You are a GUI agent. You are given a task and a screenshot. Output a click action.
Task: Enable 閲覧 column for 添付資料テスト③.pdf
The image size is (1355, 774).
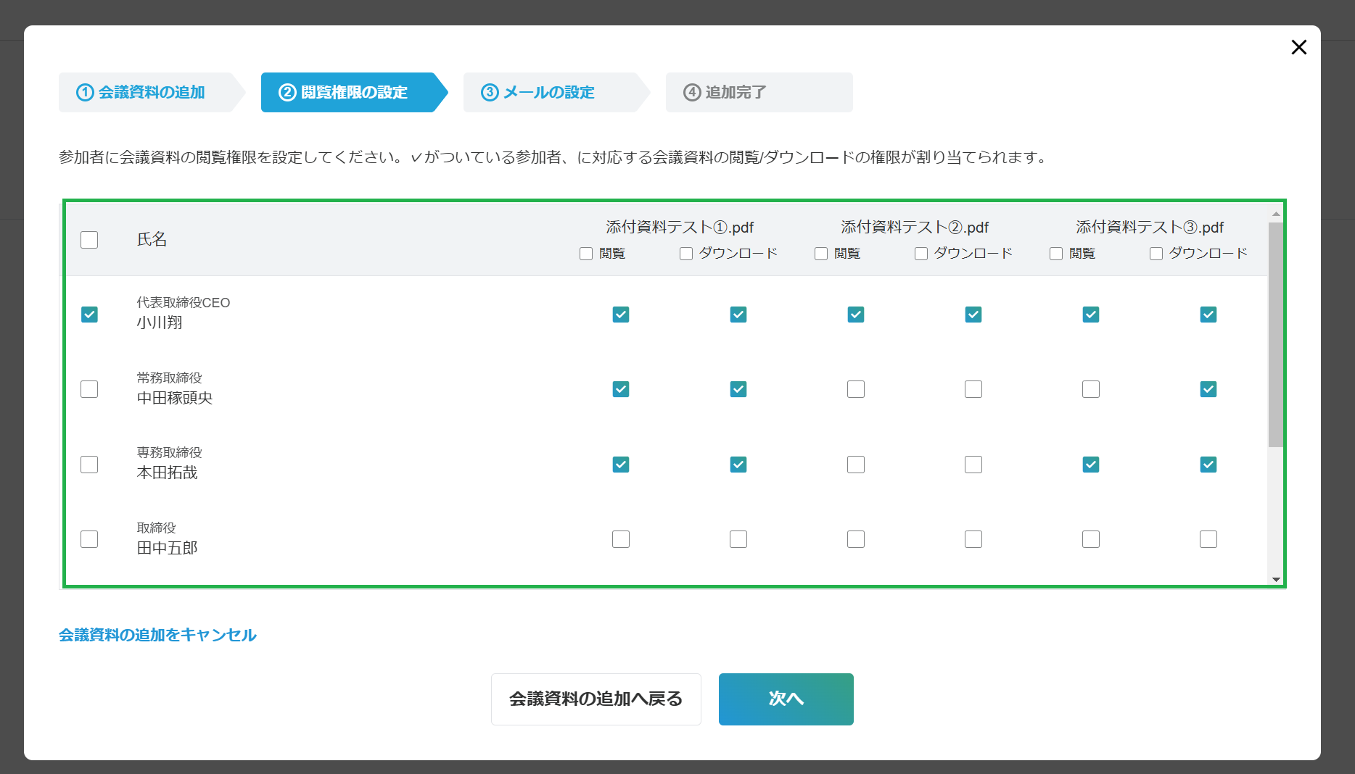click(1055, 253)
